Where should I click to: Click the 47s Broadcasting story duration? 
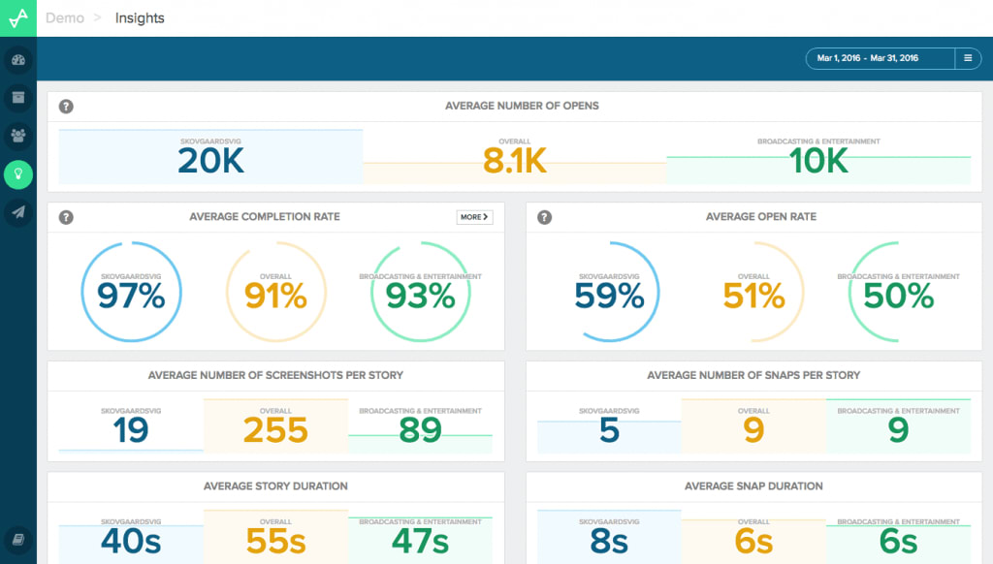420,541
